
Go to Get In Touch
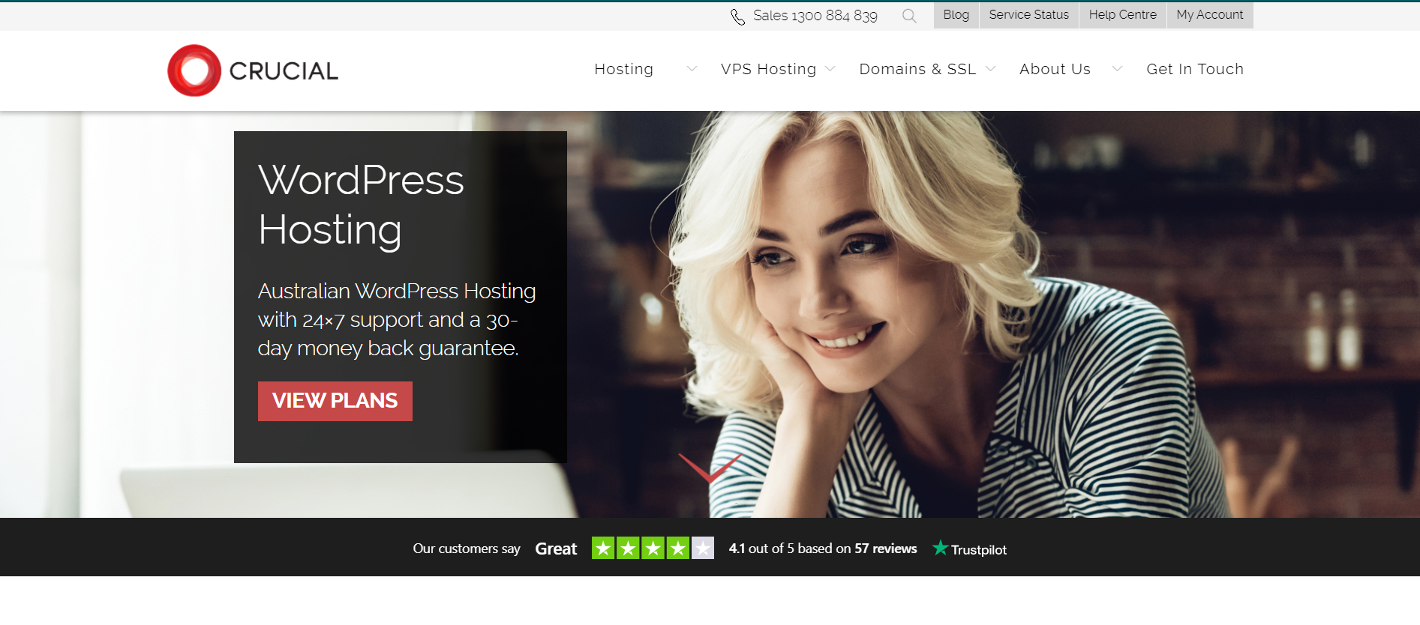[1195, 69]
